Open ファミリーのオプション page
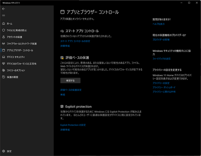The width and height of the screenshot is (201, 156). [16, 70]
